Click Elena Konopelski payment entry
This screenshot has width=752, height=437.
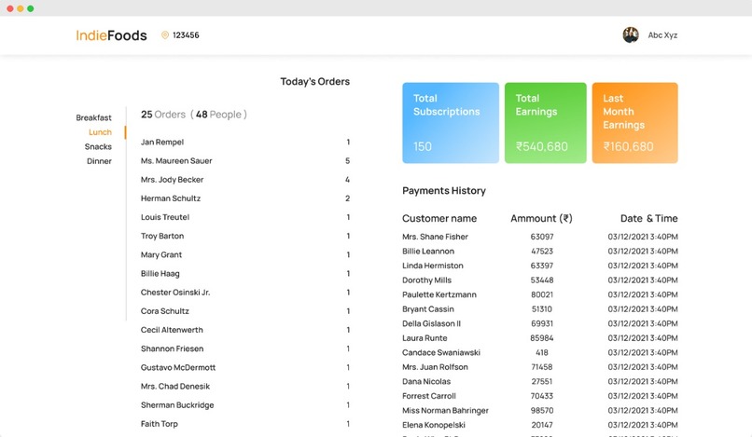tap(434, 425)
